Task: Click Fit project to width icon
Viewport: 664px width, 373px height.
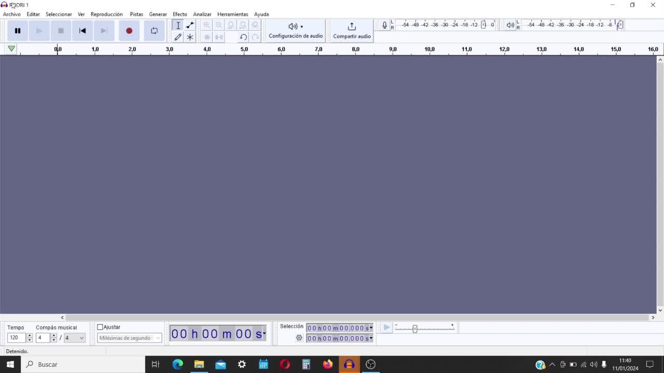Action: click(x=243, y=25)
